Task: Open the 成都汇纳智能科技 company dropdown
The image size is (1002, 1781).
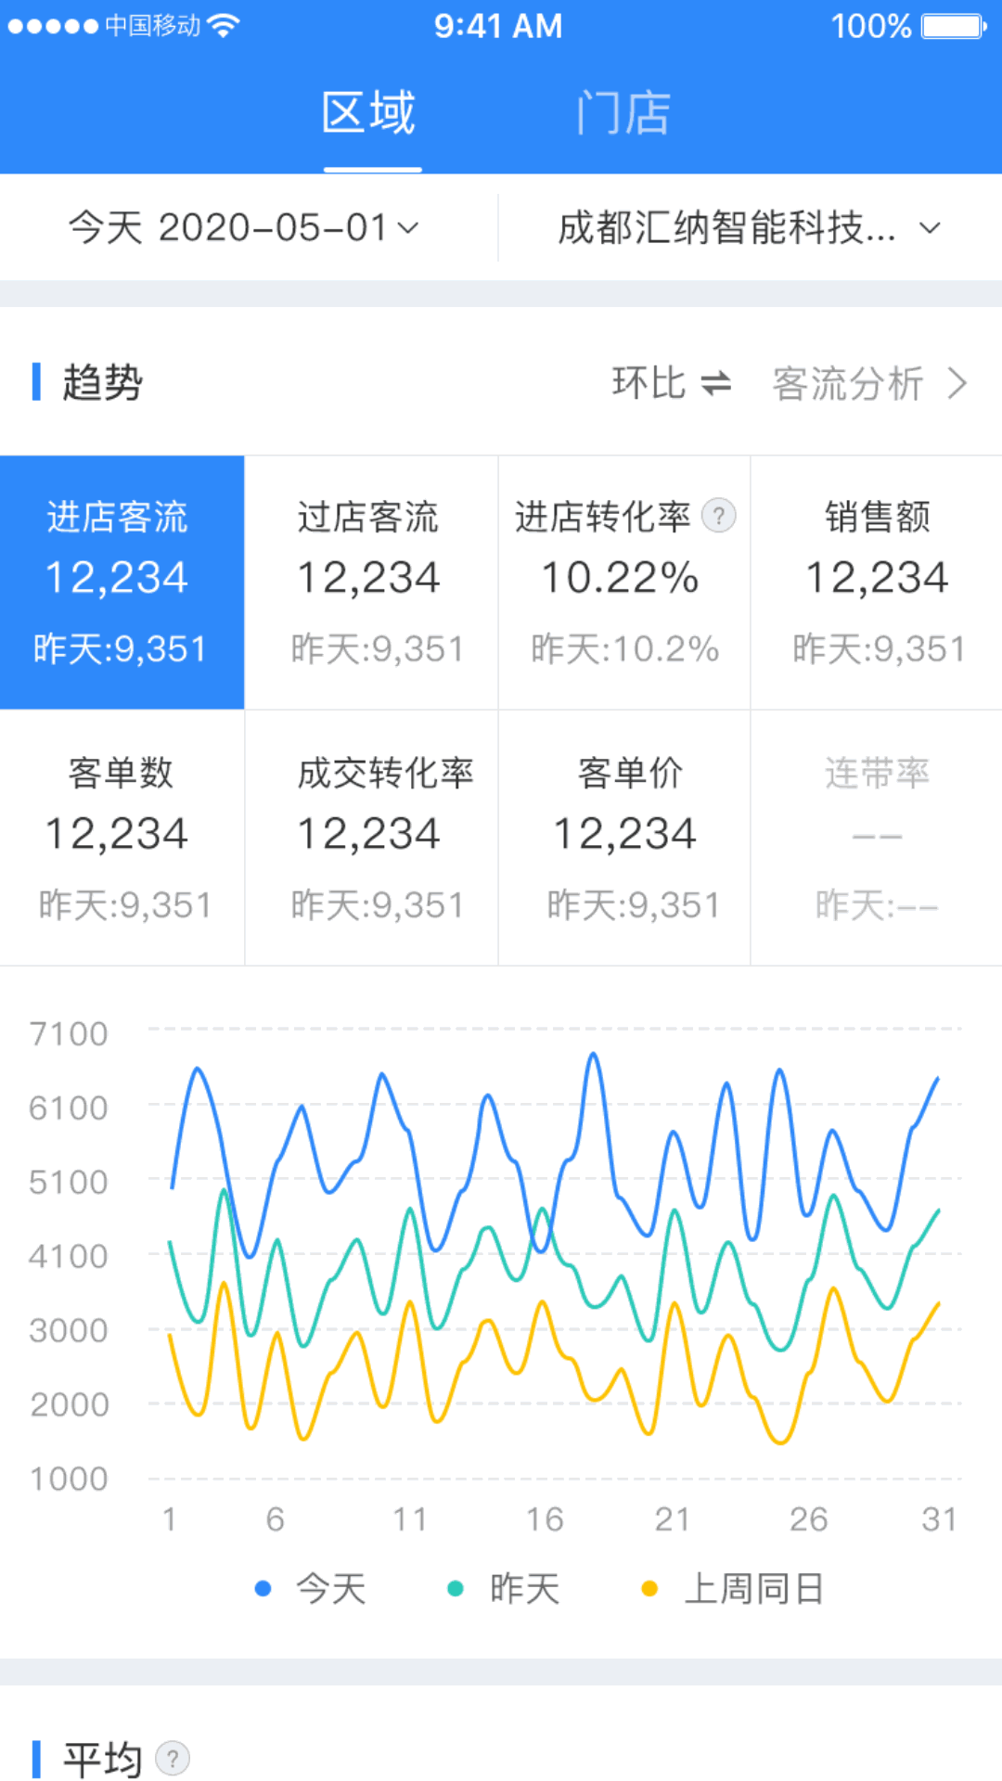Action: click(750, 227)
